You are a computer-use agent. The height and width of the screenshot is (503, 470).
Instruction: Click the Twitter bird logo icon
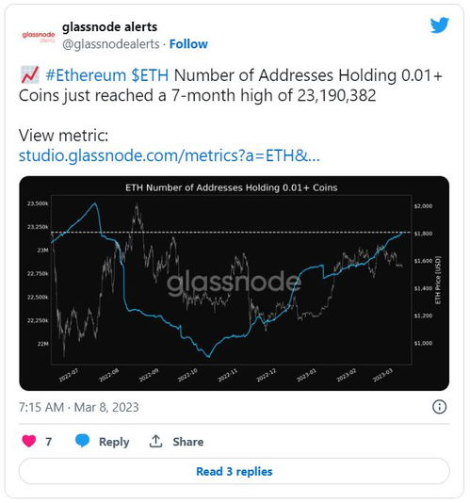[x=439, y=25]
